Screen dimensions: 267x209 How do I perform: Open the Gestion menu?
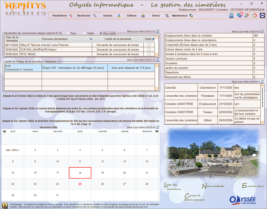click(x=108, y=16)
